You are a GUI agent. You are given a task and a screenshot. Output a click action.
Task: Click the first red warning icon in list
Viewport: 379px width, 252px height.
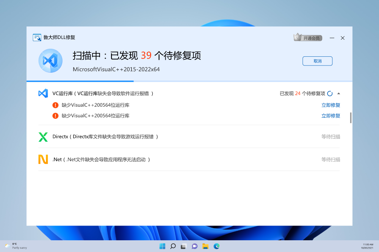56,105
